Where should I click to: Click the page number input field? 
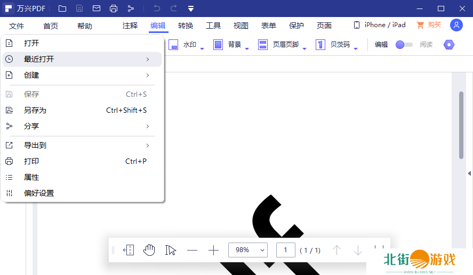pyautogui.click(x=286, y=250)
